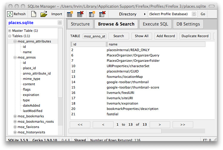Image resolution: width=223 pixels, height=150 pixels.
Task: Switch to the Execute SQL tab
Action: tap(155, 24)
